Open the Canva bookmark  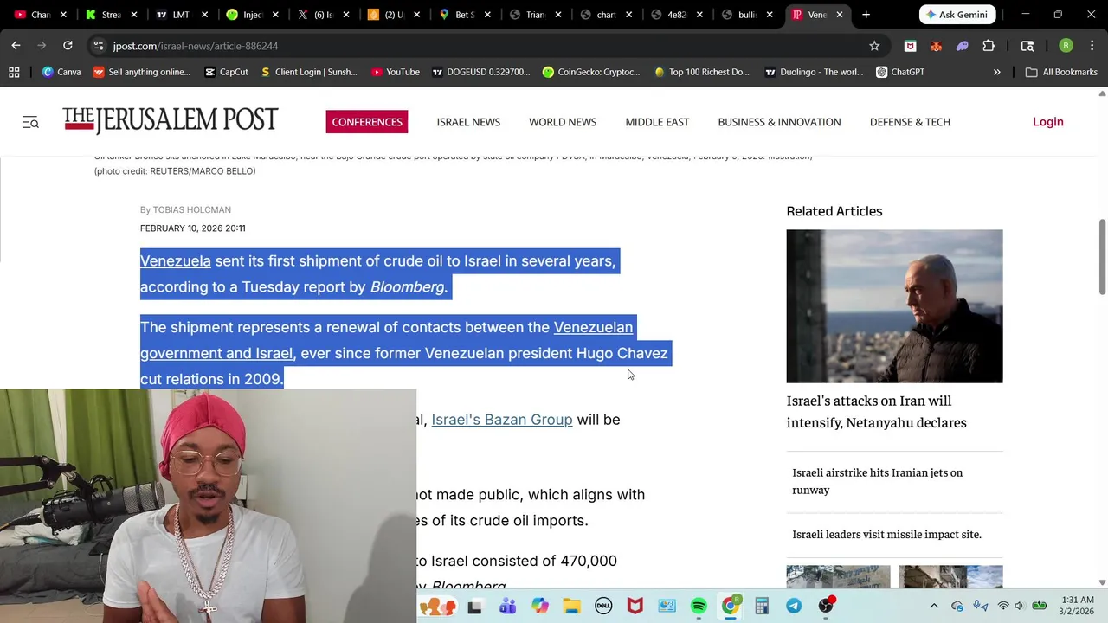[x=61, y=72]
